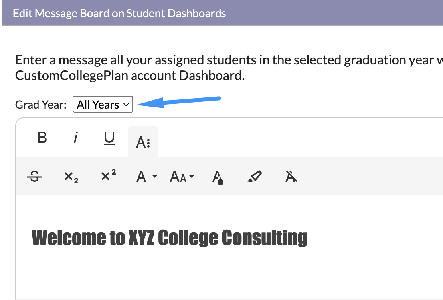Collapse the More Text options button

[143, 142]
